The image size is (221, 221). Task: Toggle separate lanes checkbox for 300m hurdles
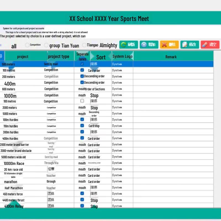(x=82, y=132)
